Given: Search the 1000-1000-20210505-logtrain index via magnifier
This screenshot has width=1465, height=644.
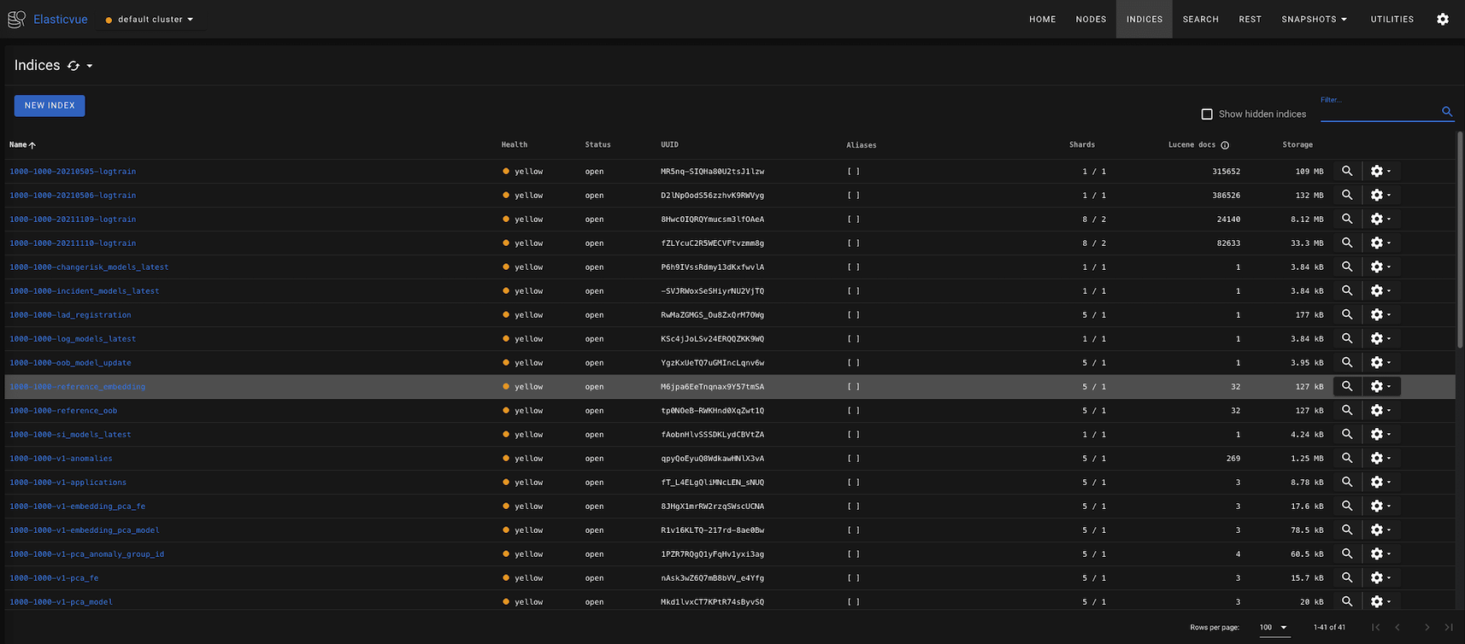Looking at the screenshot, I should click(1347, 171).
